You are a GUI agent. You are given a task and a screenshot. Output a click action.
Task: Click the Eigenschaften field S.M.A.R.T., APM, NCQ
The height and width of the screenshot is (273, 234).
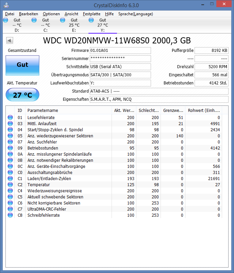coord(159,99)
